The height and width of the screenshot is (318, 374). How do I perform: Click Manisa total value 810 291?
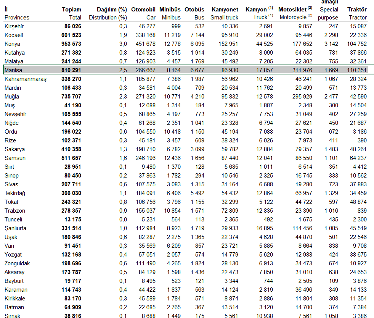coord(71,70)
